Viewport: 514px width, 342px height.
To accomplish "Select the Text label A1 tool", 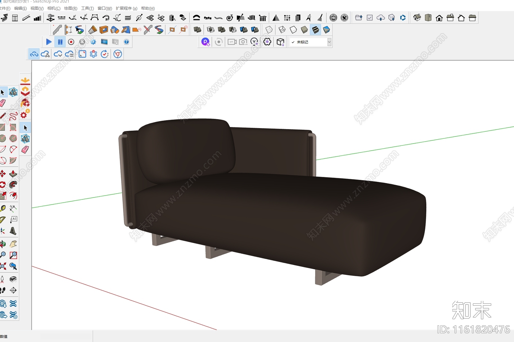I will 13,220.
